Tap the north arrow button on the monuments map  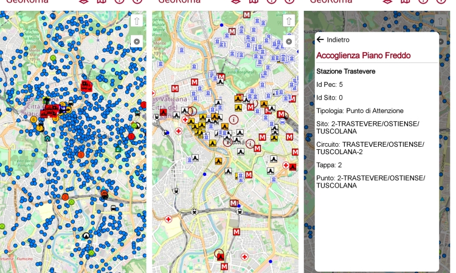click(289, 21)
